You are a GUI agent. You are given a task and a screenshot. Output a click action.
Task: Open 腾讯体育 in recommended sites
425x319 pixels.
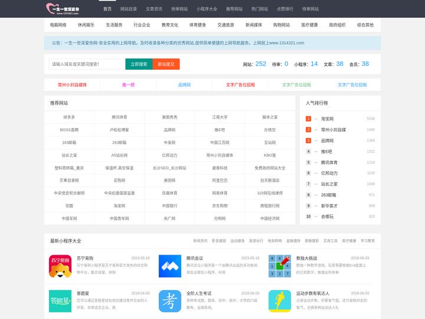point(119,117)
